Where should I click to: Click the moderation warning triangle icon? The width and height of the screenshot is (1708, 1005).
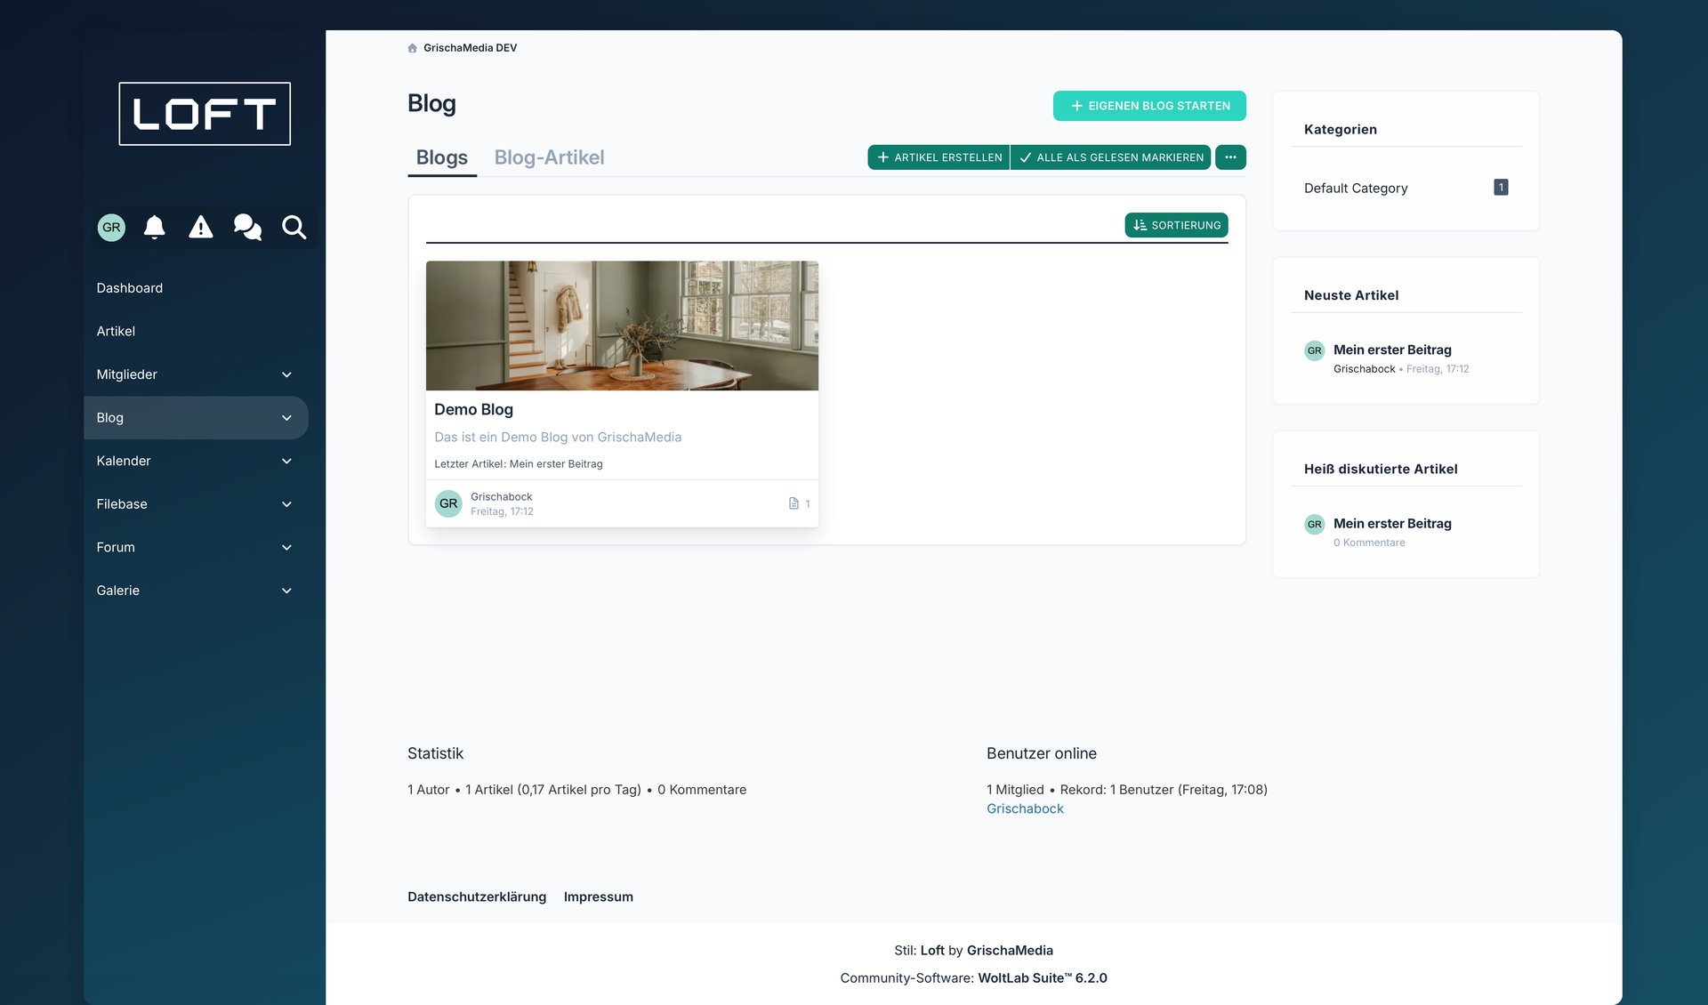click(201, 228)
